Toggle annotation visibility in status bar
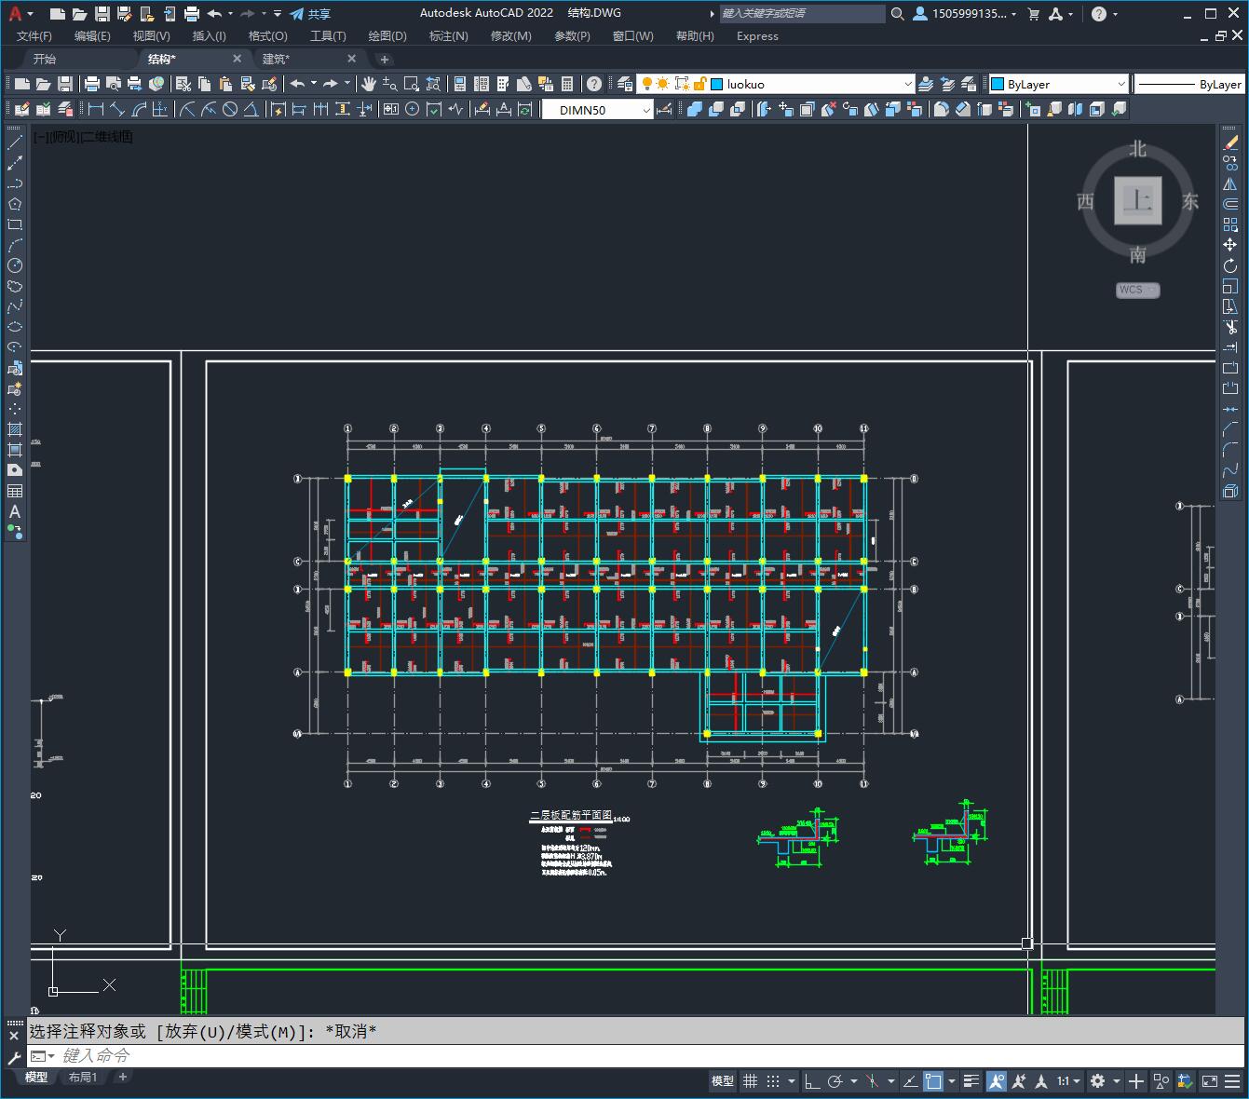This screenshot has height=1099, width=1249. 997,1081
